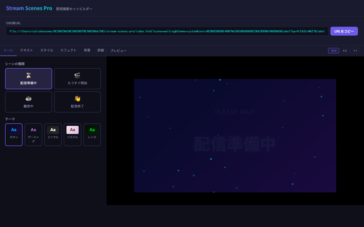
Task: Click the ミニマル theme Aa icon
Action: pyautogui.click(x=53, y=130)
